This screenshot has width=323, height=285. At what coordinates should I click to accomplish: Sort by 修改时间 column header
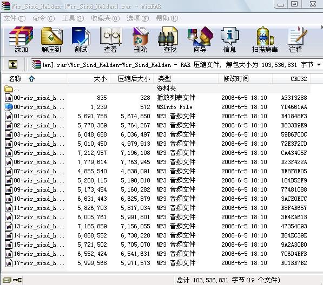pyautogui.click(x=245, y=78)
